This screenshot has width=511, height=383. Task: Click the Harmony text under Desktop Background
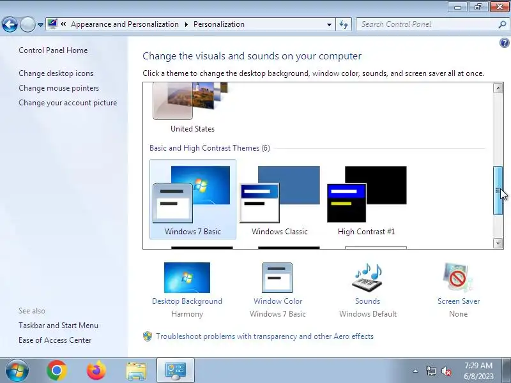coord(187,314)
